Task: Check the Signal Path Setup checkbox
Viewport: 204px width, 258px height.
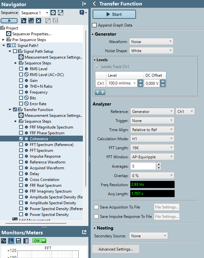Action: click(x=15, y=51)
